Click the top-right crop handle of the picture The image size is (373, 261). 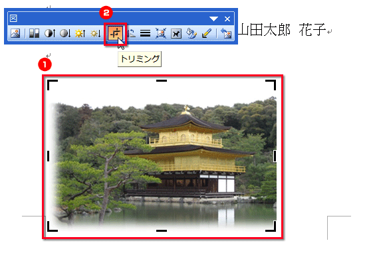[x=271, y=85]
